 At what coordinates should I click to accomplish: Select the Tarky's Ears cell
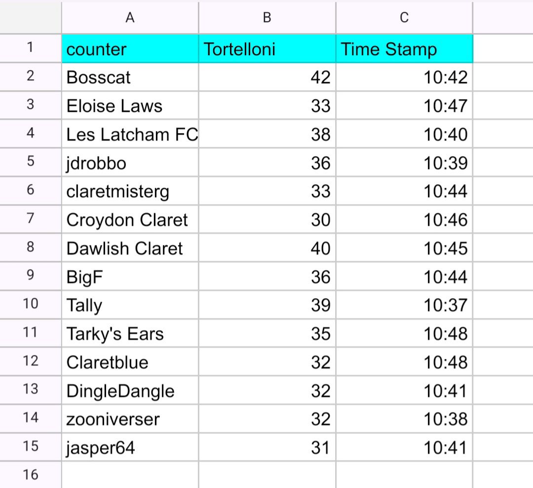pyautogui.click(x=130, y=334)
